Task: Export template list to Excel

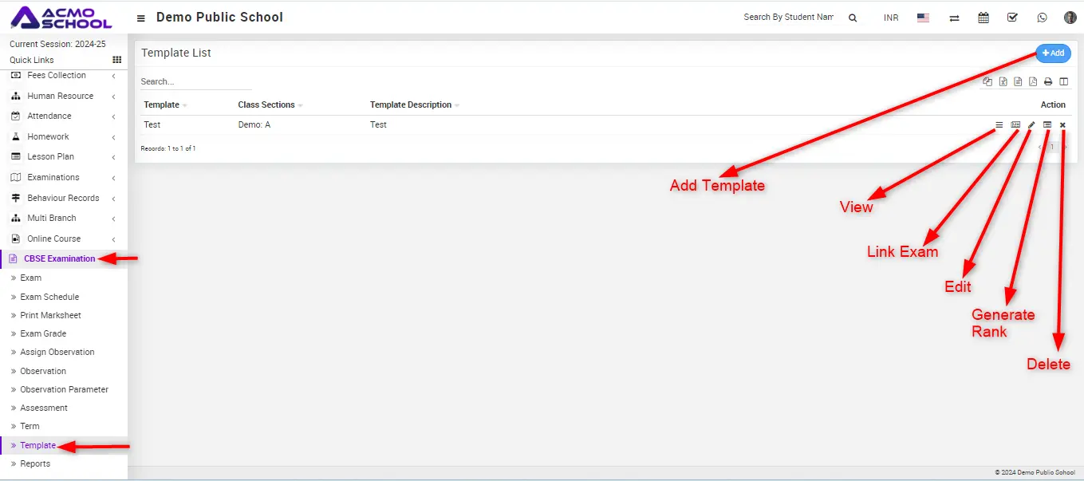Action: point(1003,81)
